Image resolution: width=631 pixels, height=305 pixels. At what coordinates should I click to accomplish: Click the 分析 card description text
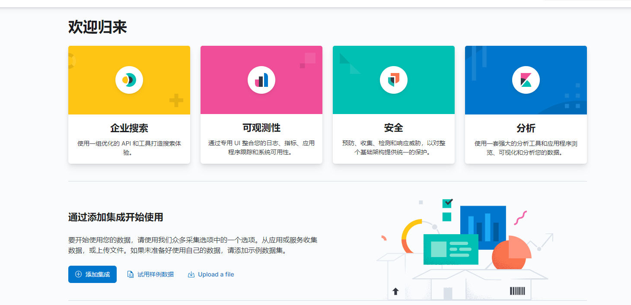(526, 148)
